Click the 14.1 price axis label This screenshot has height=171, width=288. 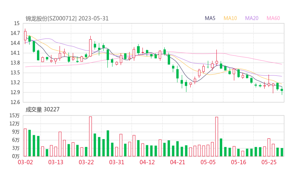coord(15,53)
